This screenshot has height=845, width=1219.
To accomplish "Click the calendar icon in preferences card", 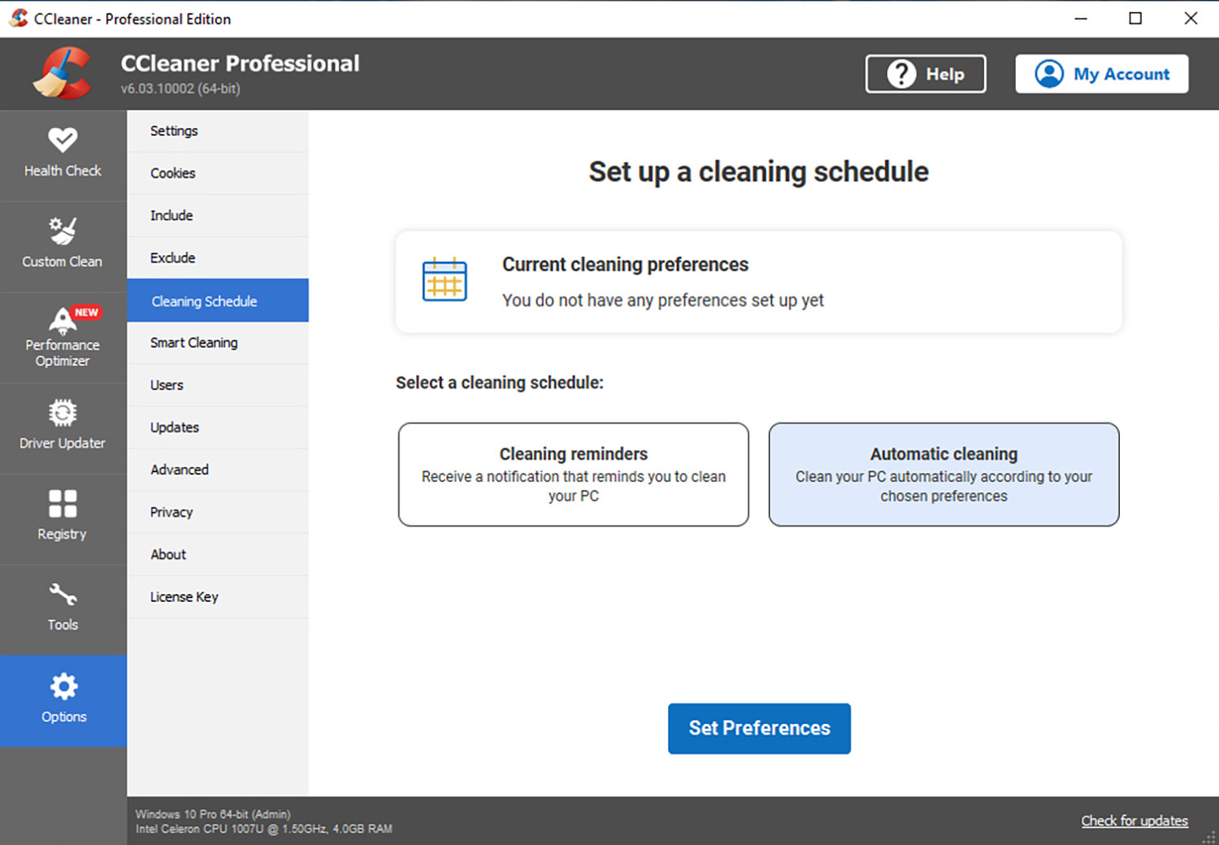I will pos(445,279).
